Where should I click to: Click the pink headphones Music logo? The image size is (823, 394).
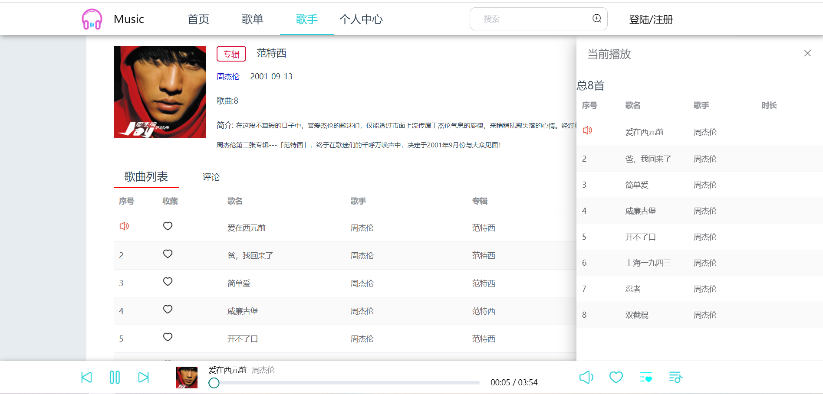click(x=92, y=19)
